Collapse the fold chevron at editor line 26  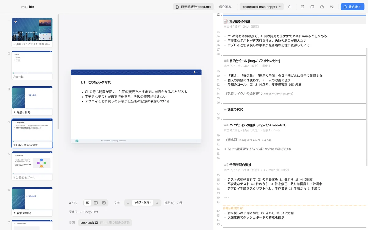(x=222, y=103)
